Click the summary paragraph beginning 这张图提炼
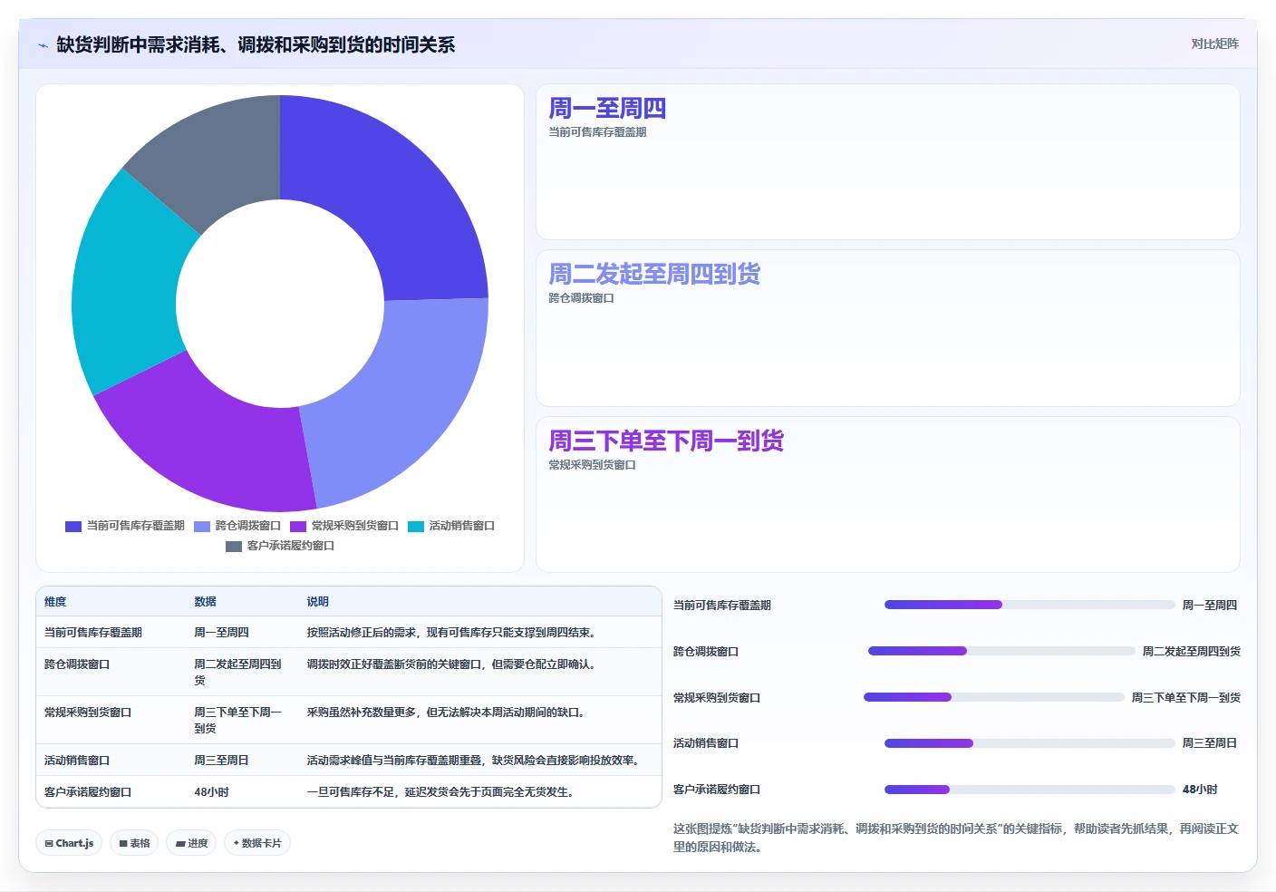 click(x=956, y=838)
